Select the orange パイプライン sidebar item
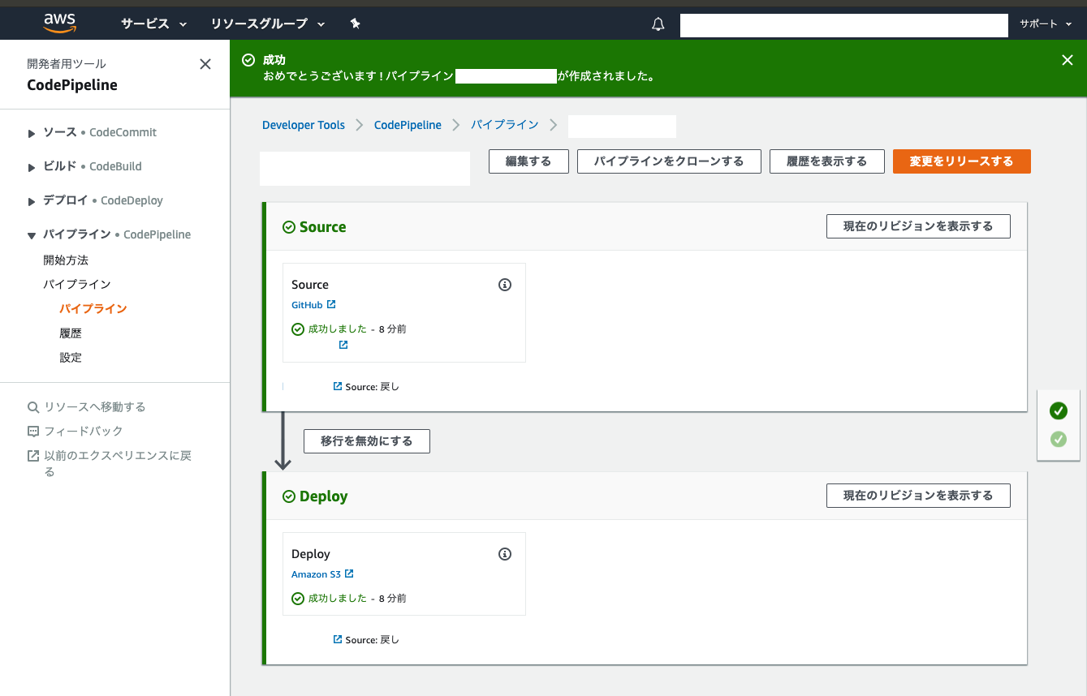This screenshot has width=1087, height=696. (93, 309)
